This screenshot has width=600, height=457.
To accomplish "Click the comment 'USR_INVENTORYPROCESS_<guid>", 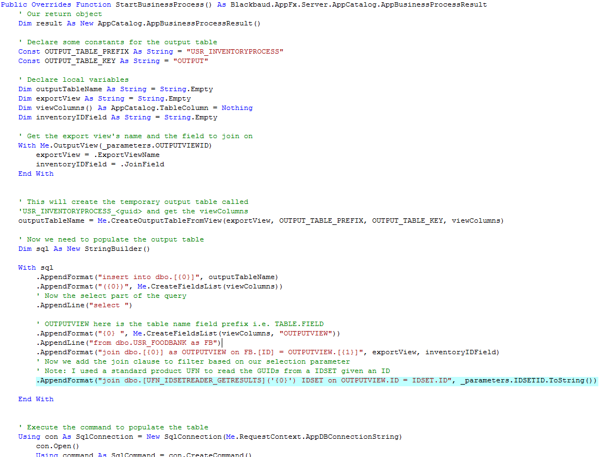I will click(133, 212).
